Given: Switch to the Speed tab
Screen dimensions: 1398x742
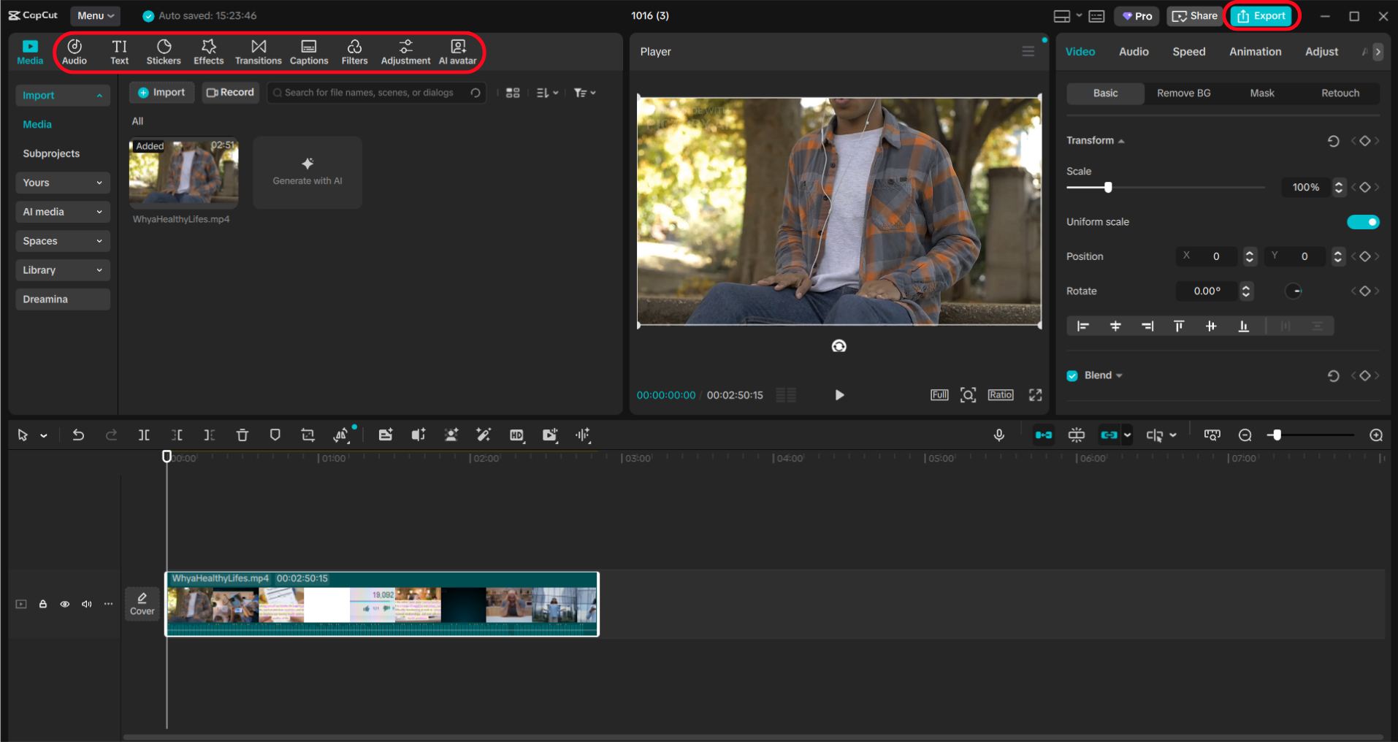Looking at the screenshot, I should 1188,52.
